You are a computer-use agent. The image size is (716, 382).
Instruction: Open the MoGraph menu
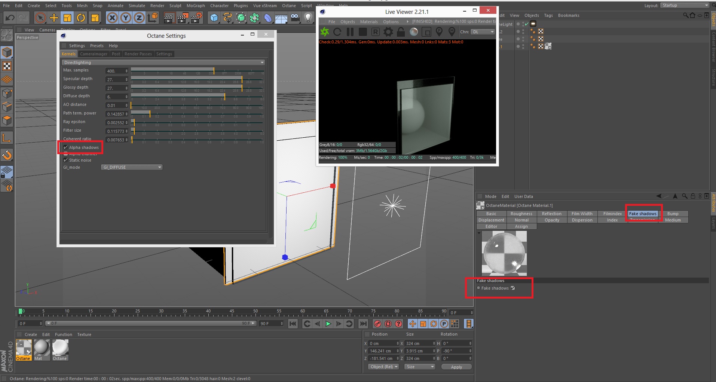tap(196, 6)
